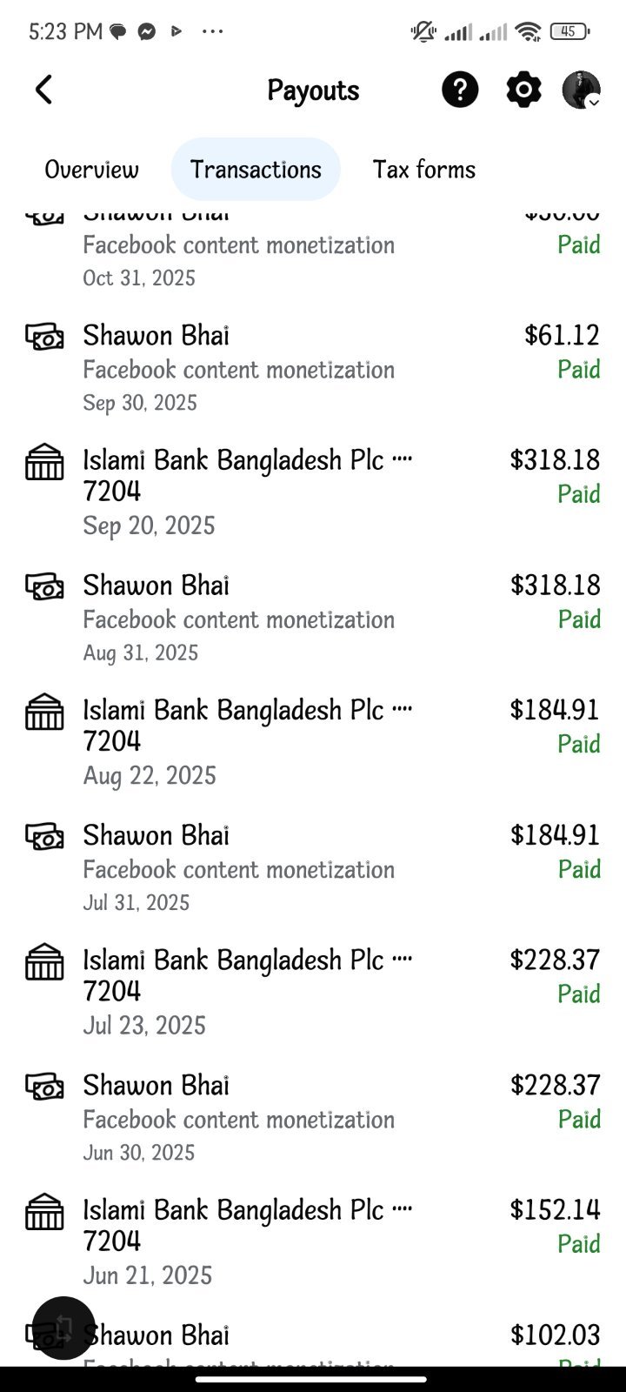The width and height of the screenshot is (626, 1392).
Task: Tap the cash icon beside Sep 30, 2025 payout
Action: (x=44, y=336)
